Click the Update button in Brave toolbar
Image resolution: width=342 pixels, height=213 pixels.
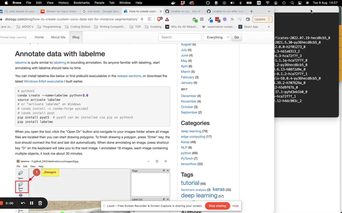pyautogui.click(x=262, y=19)
